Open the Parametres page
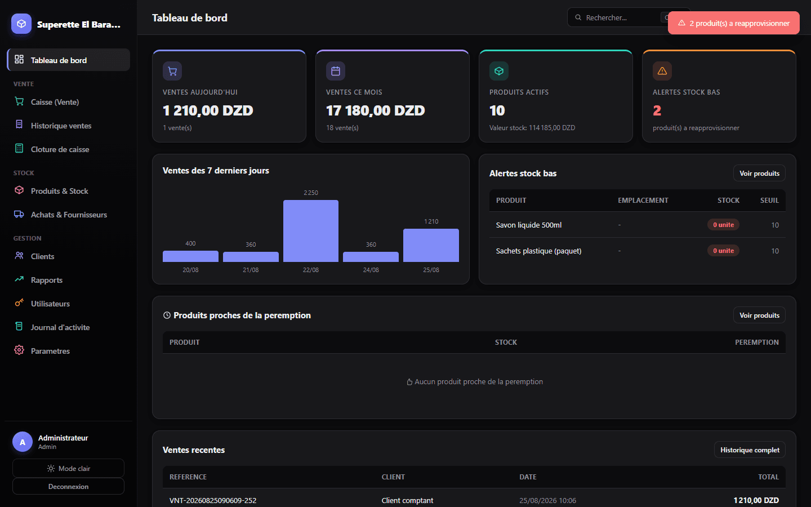The width and height of the screenshot is (811, 507). pos(68,351)
